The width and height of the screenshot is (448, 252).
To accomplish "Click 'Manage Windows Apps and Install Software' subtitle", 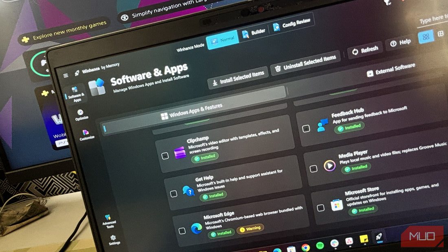I will point(151,84).
